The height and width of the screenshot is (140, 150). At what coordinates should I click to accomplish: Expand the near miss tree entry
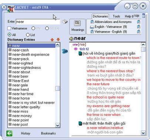click(x=10, y=111)
